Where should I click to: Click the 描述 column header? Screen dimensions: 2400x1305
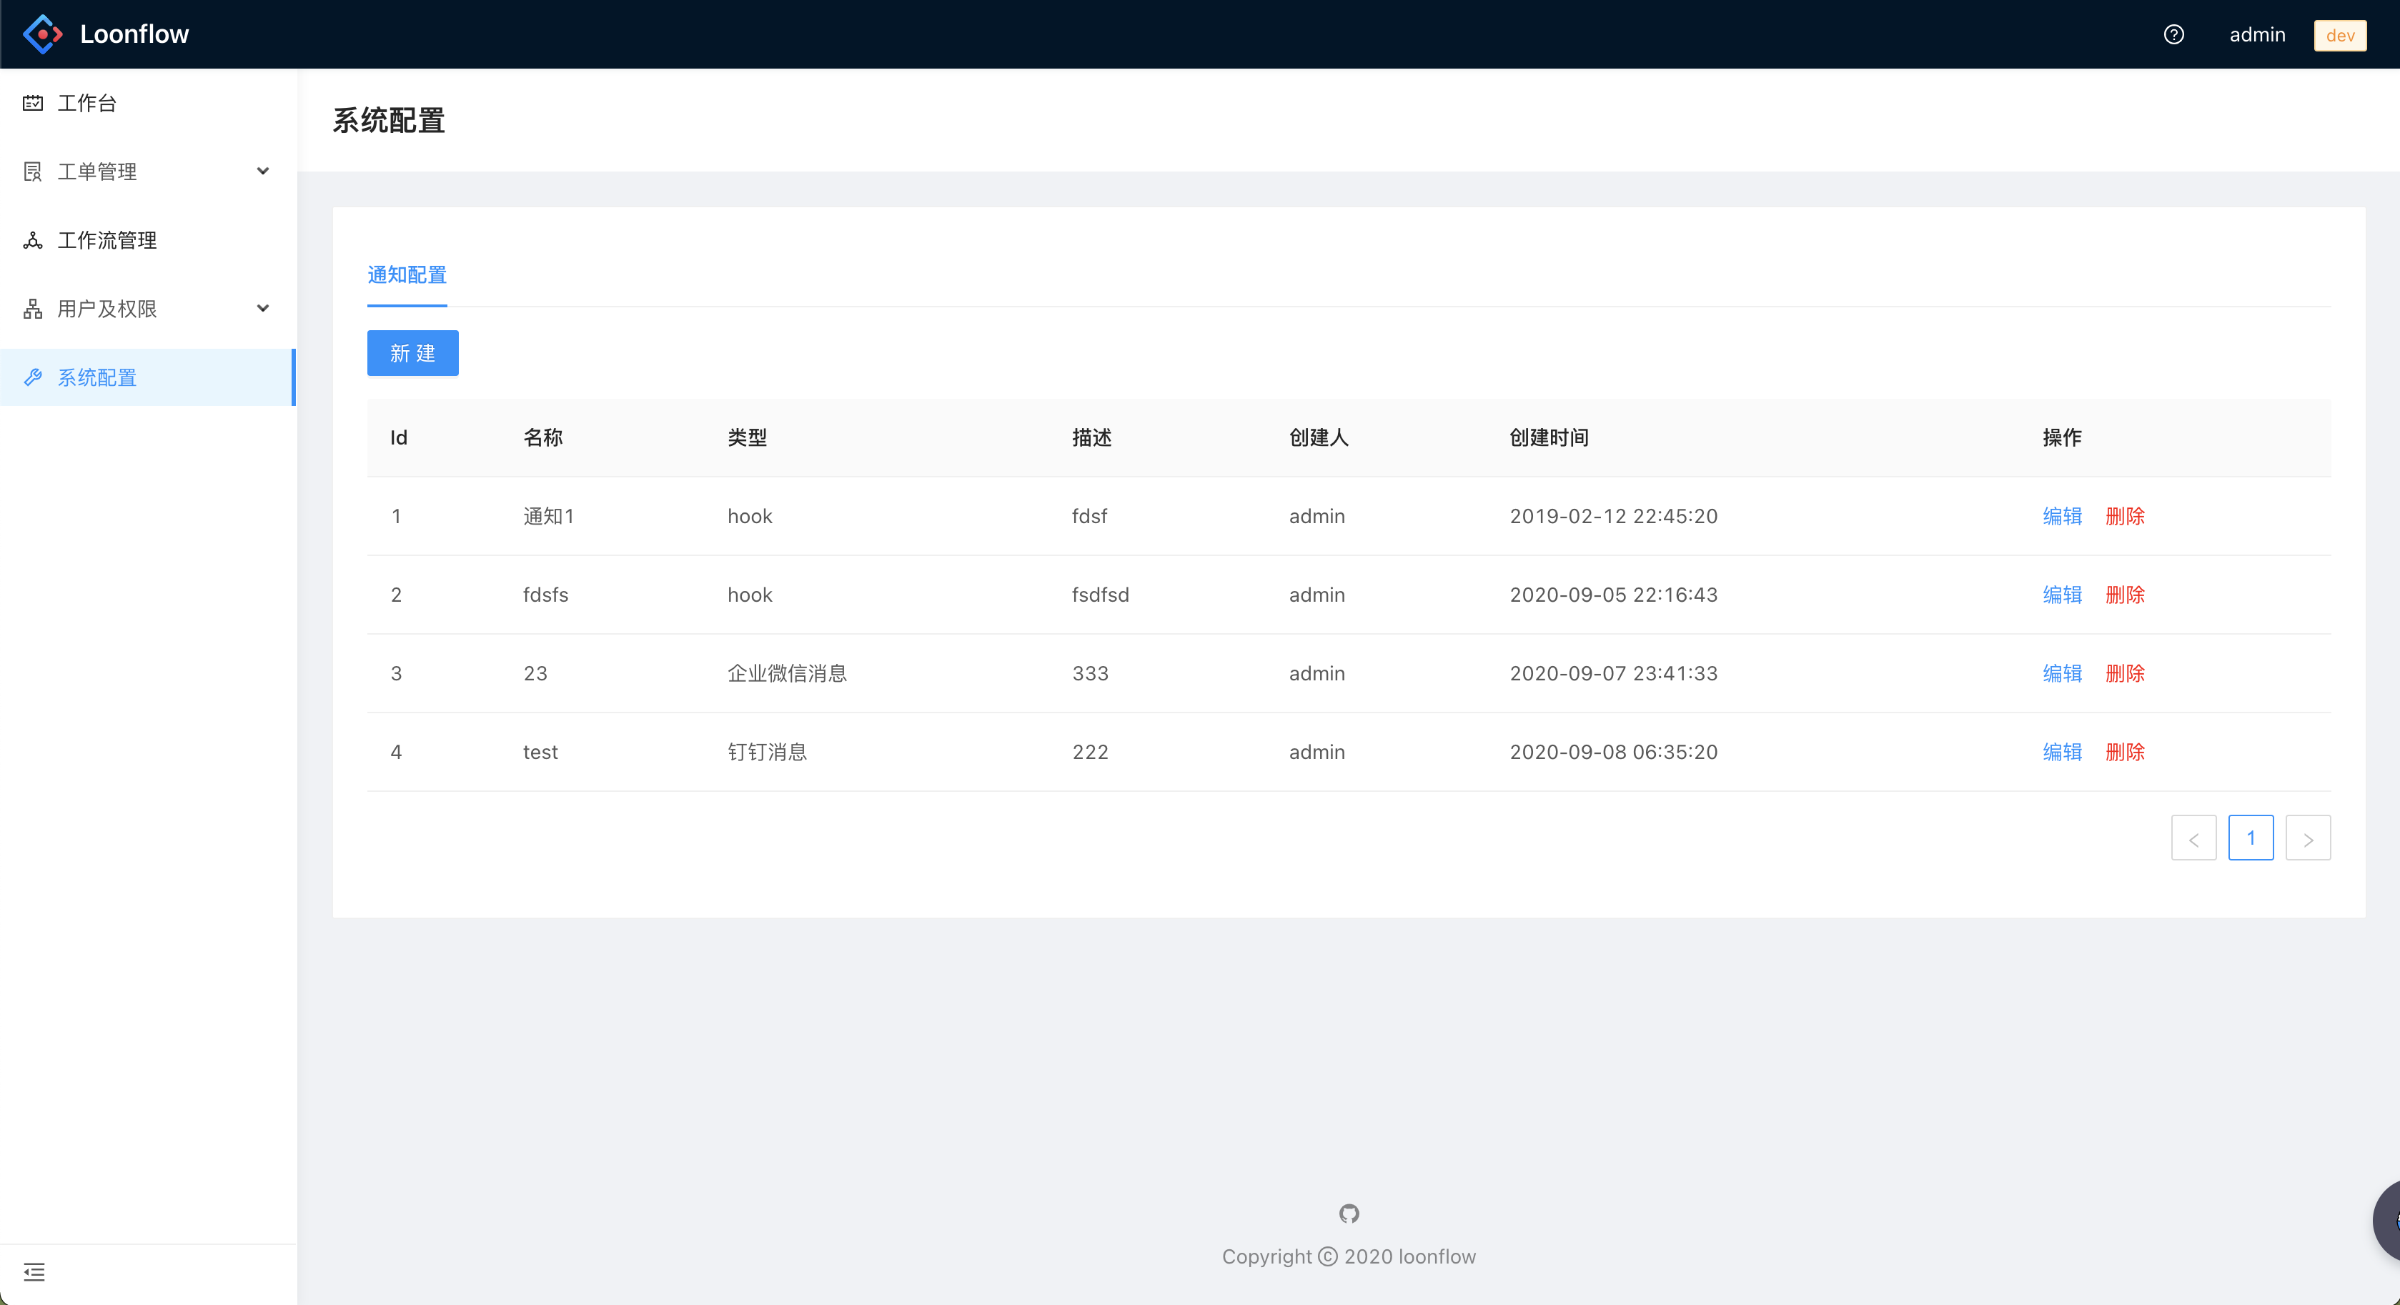click(1092, 438)
